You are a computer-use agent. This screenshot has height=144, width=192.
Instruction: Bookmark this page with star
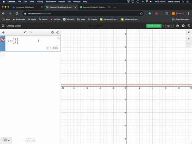coord(141,14)
